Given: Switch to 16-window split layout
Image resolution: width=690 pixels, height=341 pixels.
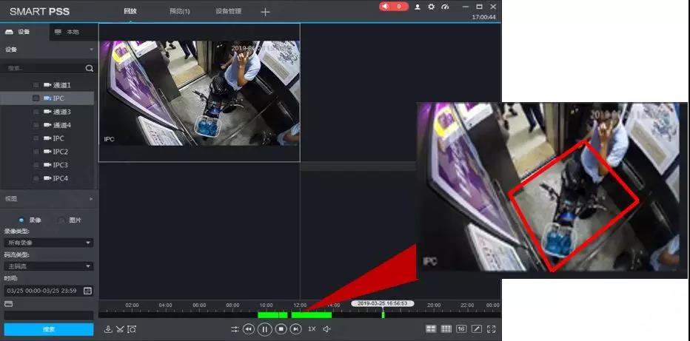Looking at the screenshot, I should coord(461,329).
